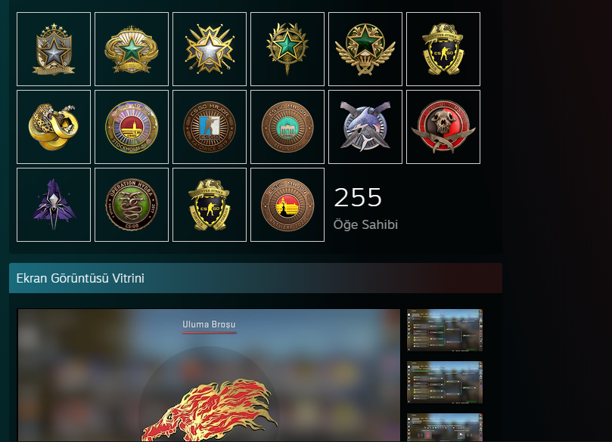Open the silver star shield service medal
612x442 pixels.
(x=54, y=49)
